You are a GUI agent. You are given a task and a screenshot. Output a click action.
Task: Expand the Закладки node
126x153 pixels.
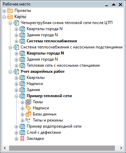pos(16,139)
